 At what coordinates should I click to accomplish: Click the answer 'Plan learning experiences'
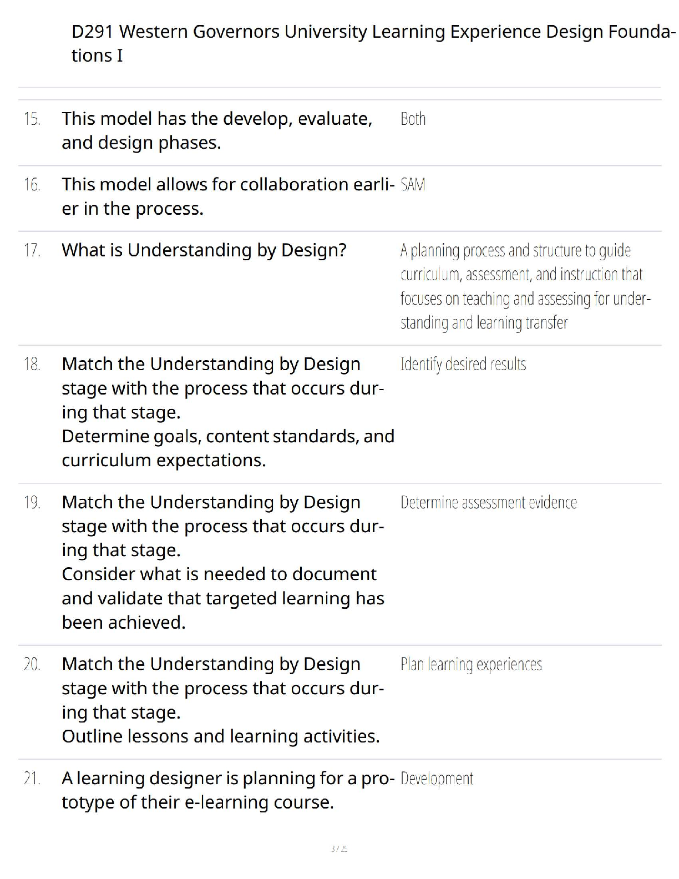(471, 665)
